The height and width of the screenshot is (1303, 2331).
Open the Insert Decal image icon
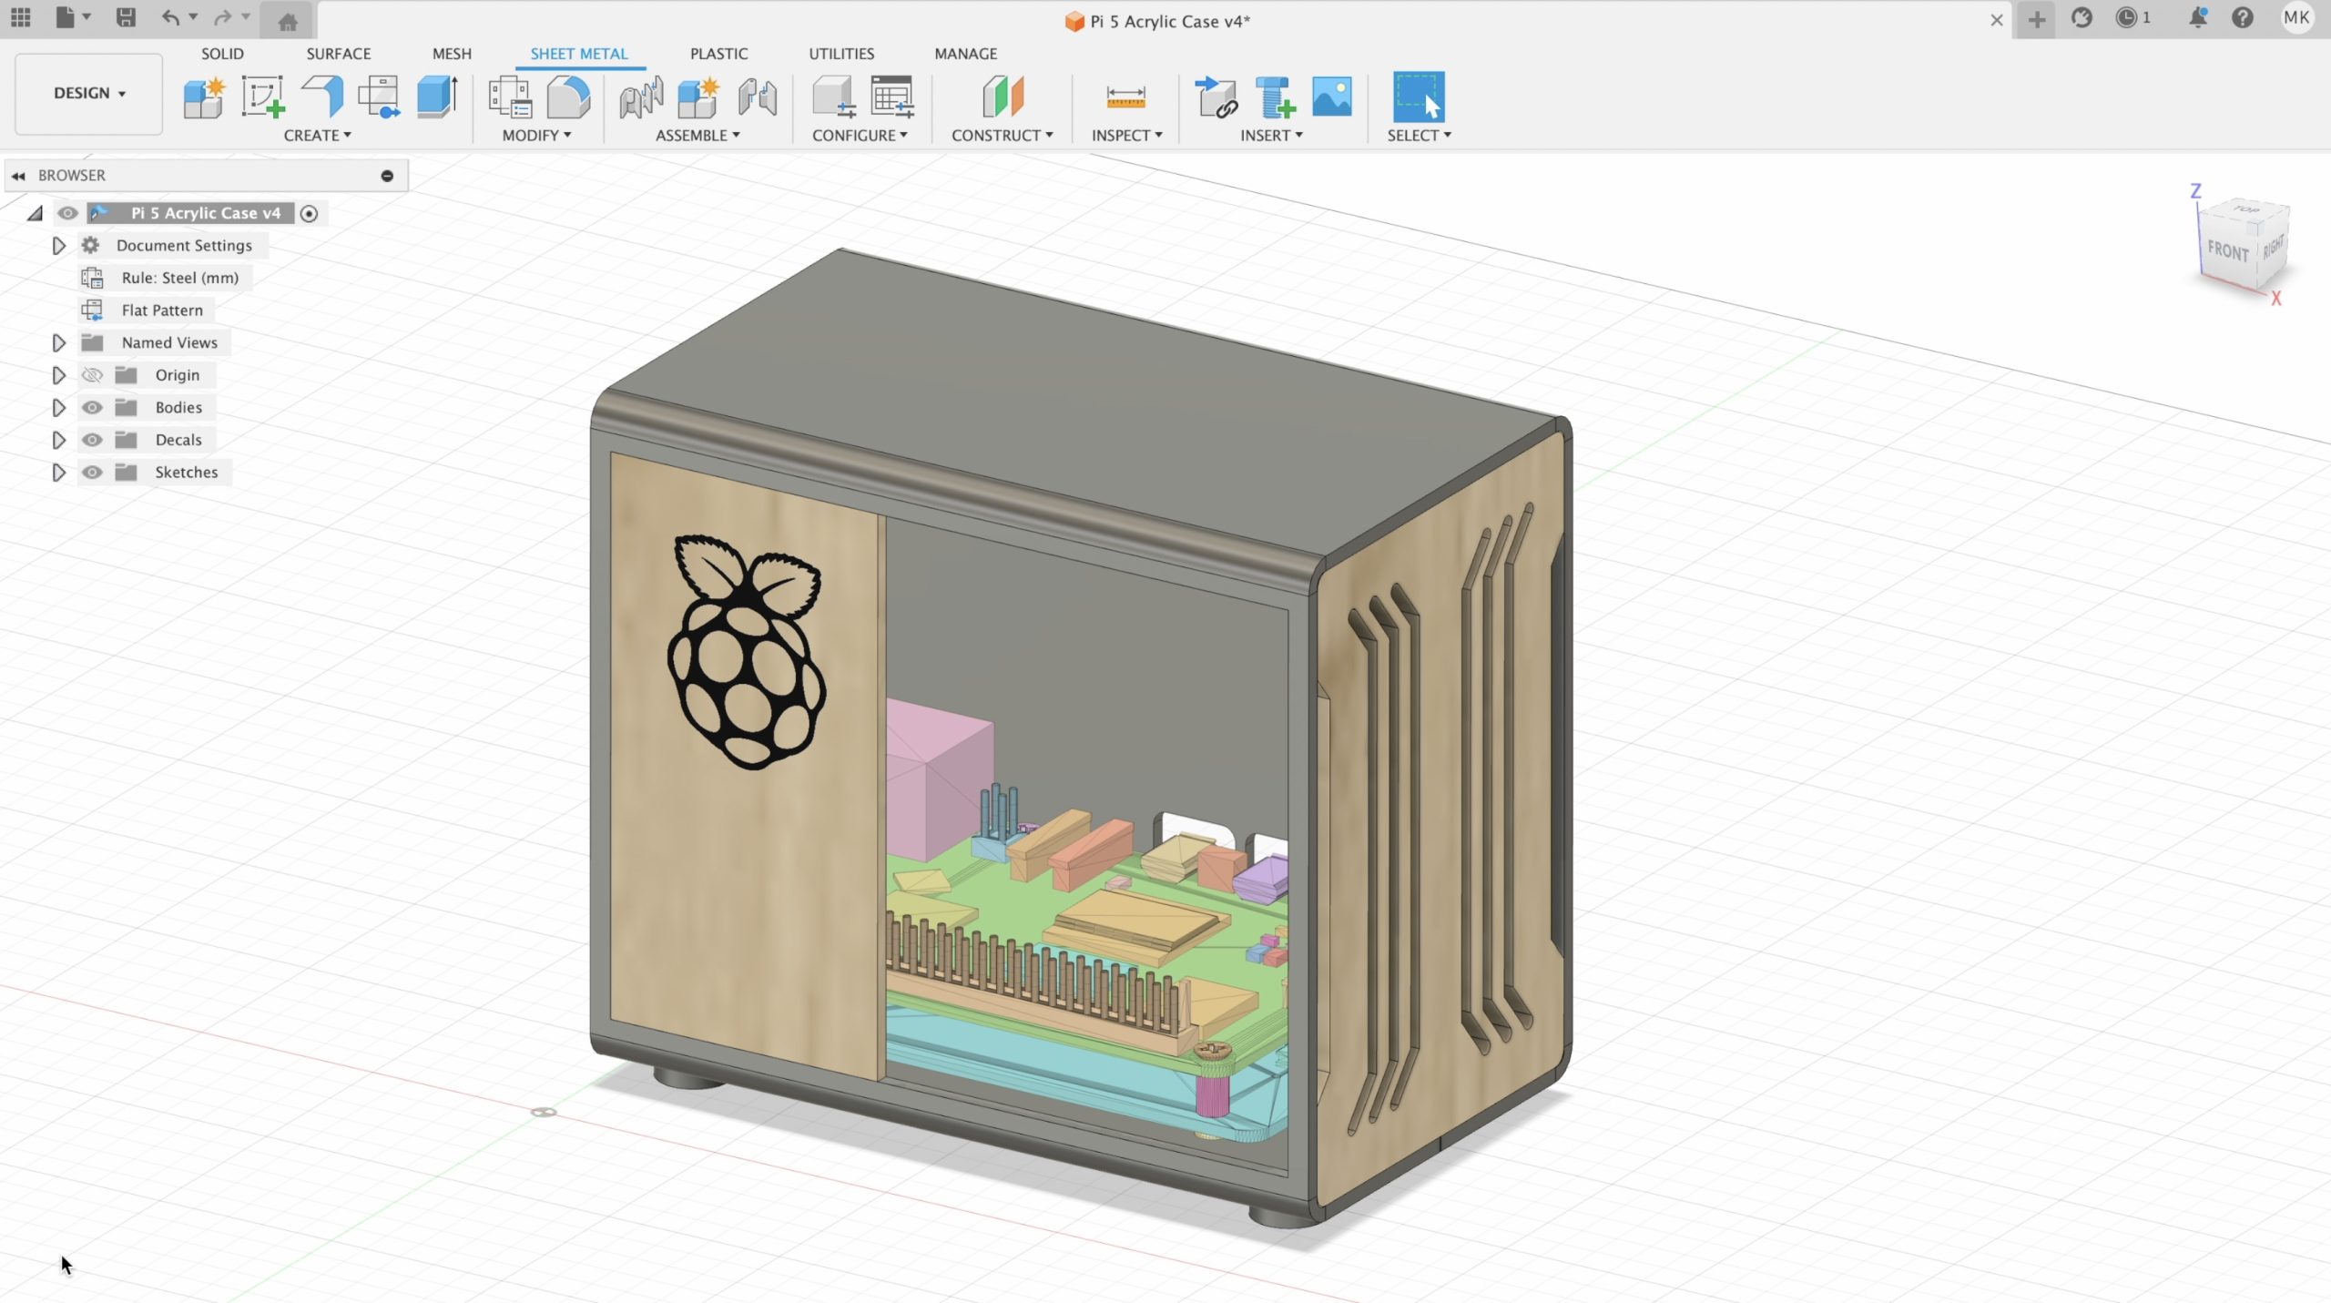pos(1331,97)
